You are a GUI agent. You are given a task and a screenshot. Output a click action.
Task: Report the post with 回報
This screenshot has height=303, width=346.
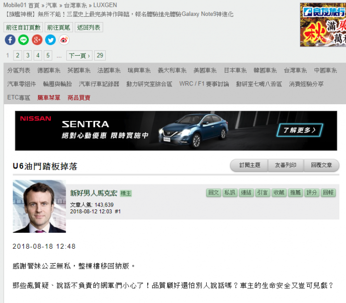pos(328,193)
